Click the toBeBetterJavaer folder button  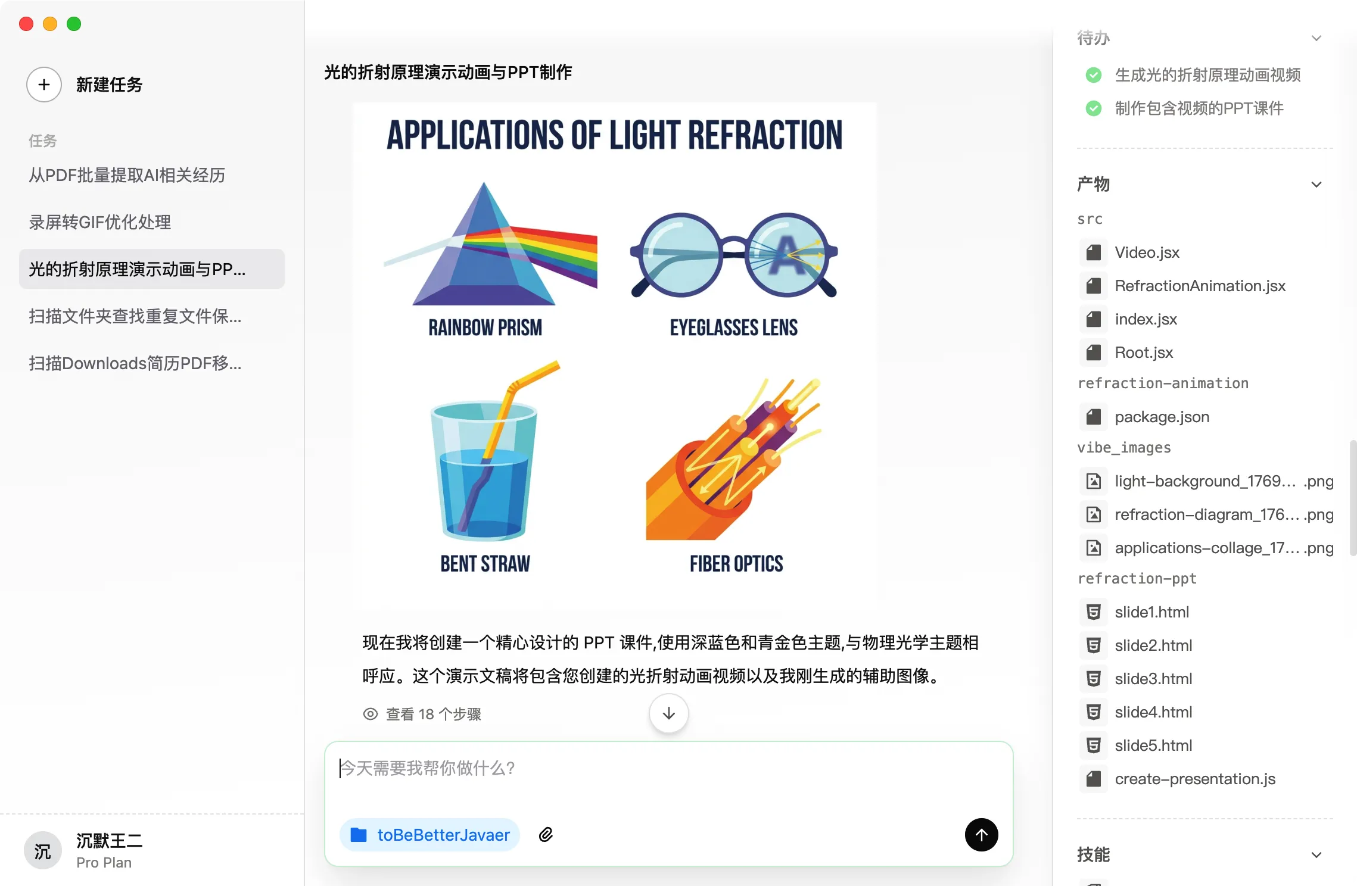coord(430,835)
